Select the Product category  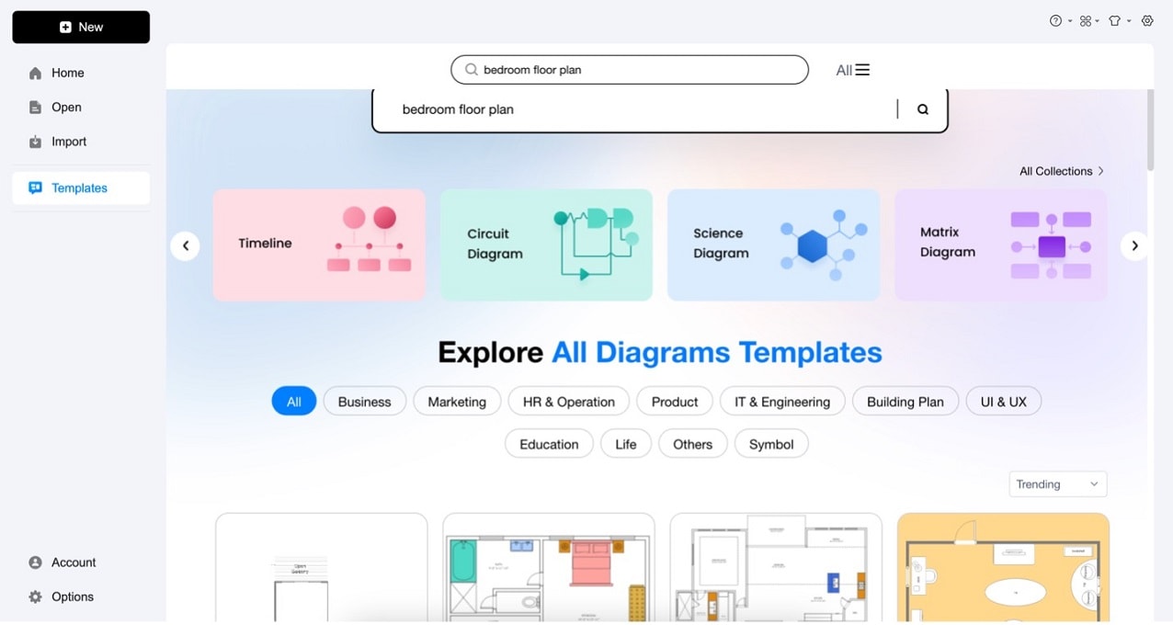(x=675, y=402)
